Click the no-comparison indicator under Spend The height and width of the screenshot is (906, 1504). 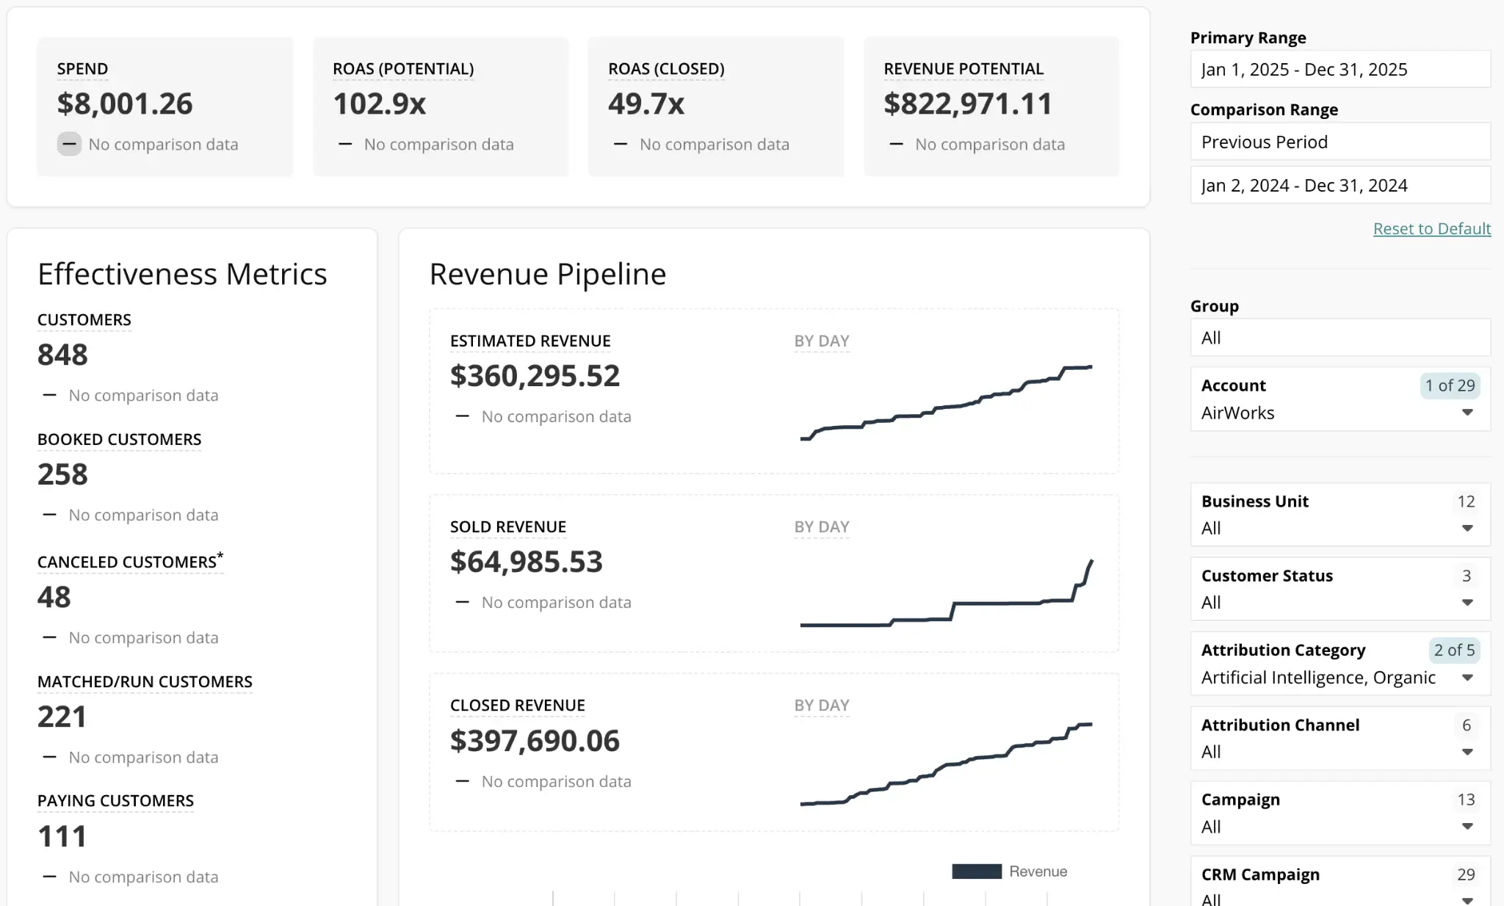[x=69, y=144]
